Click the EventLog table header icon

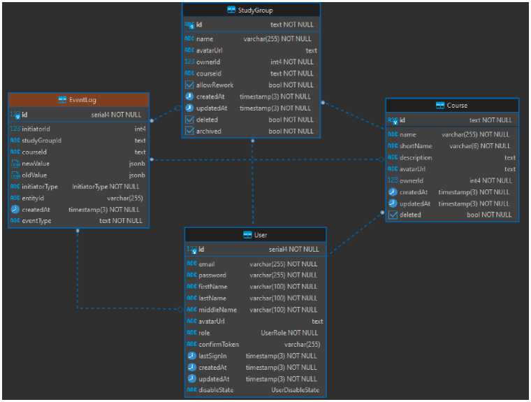(x=62, y=100)
